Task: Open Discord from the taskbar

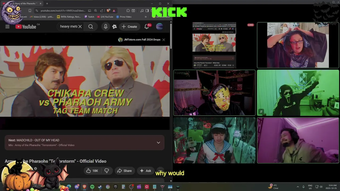Action: [77, 187]
